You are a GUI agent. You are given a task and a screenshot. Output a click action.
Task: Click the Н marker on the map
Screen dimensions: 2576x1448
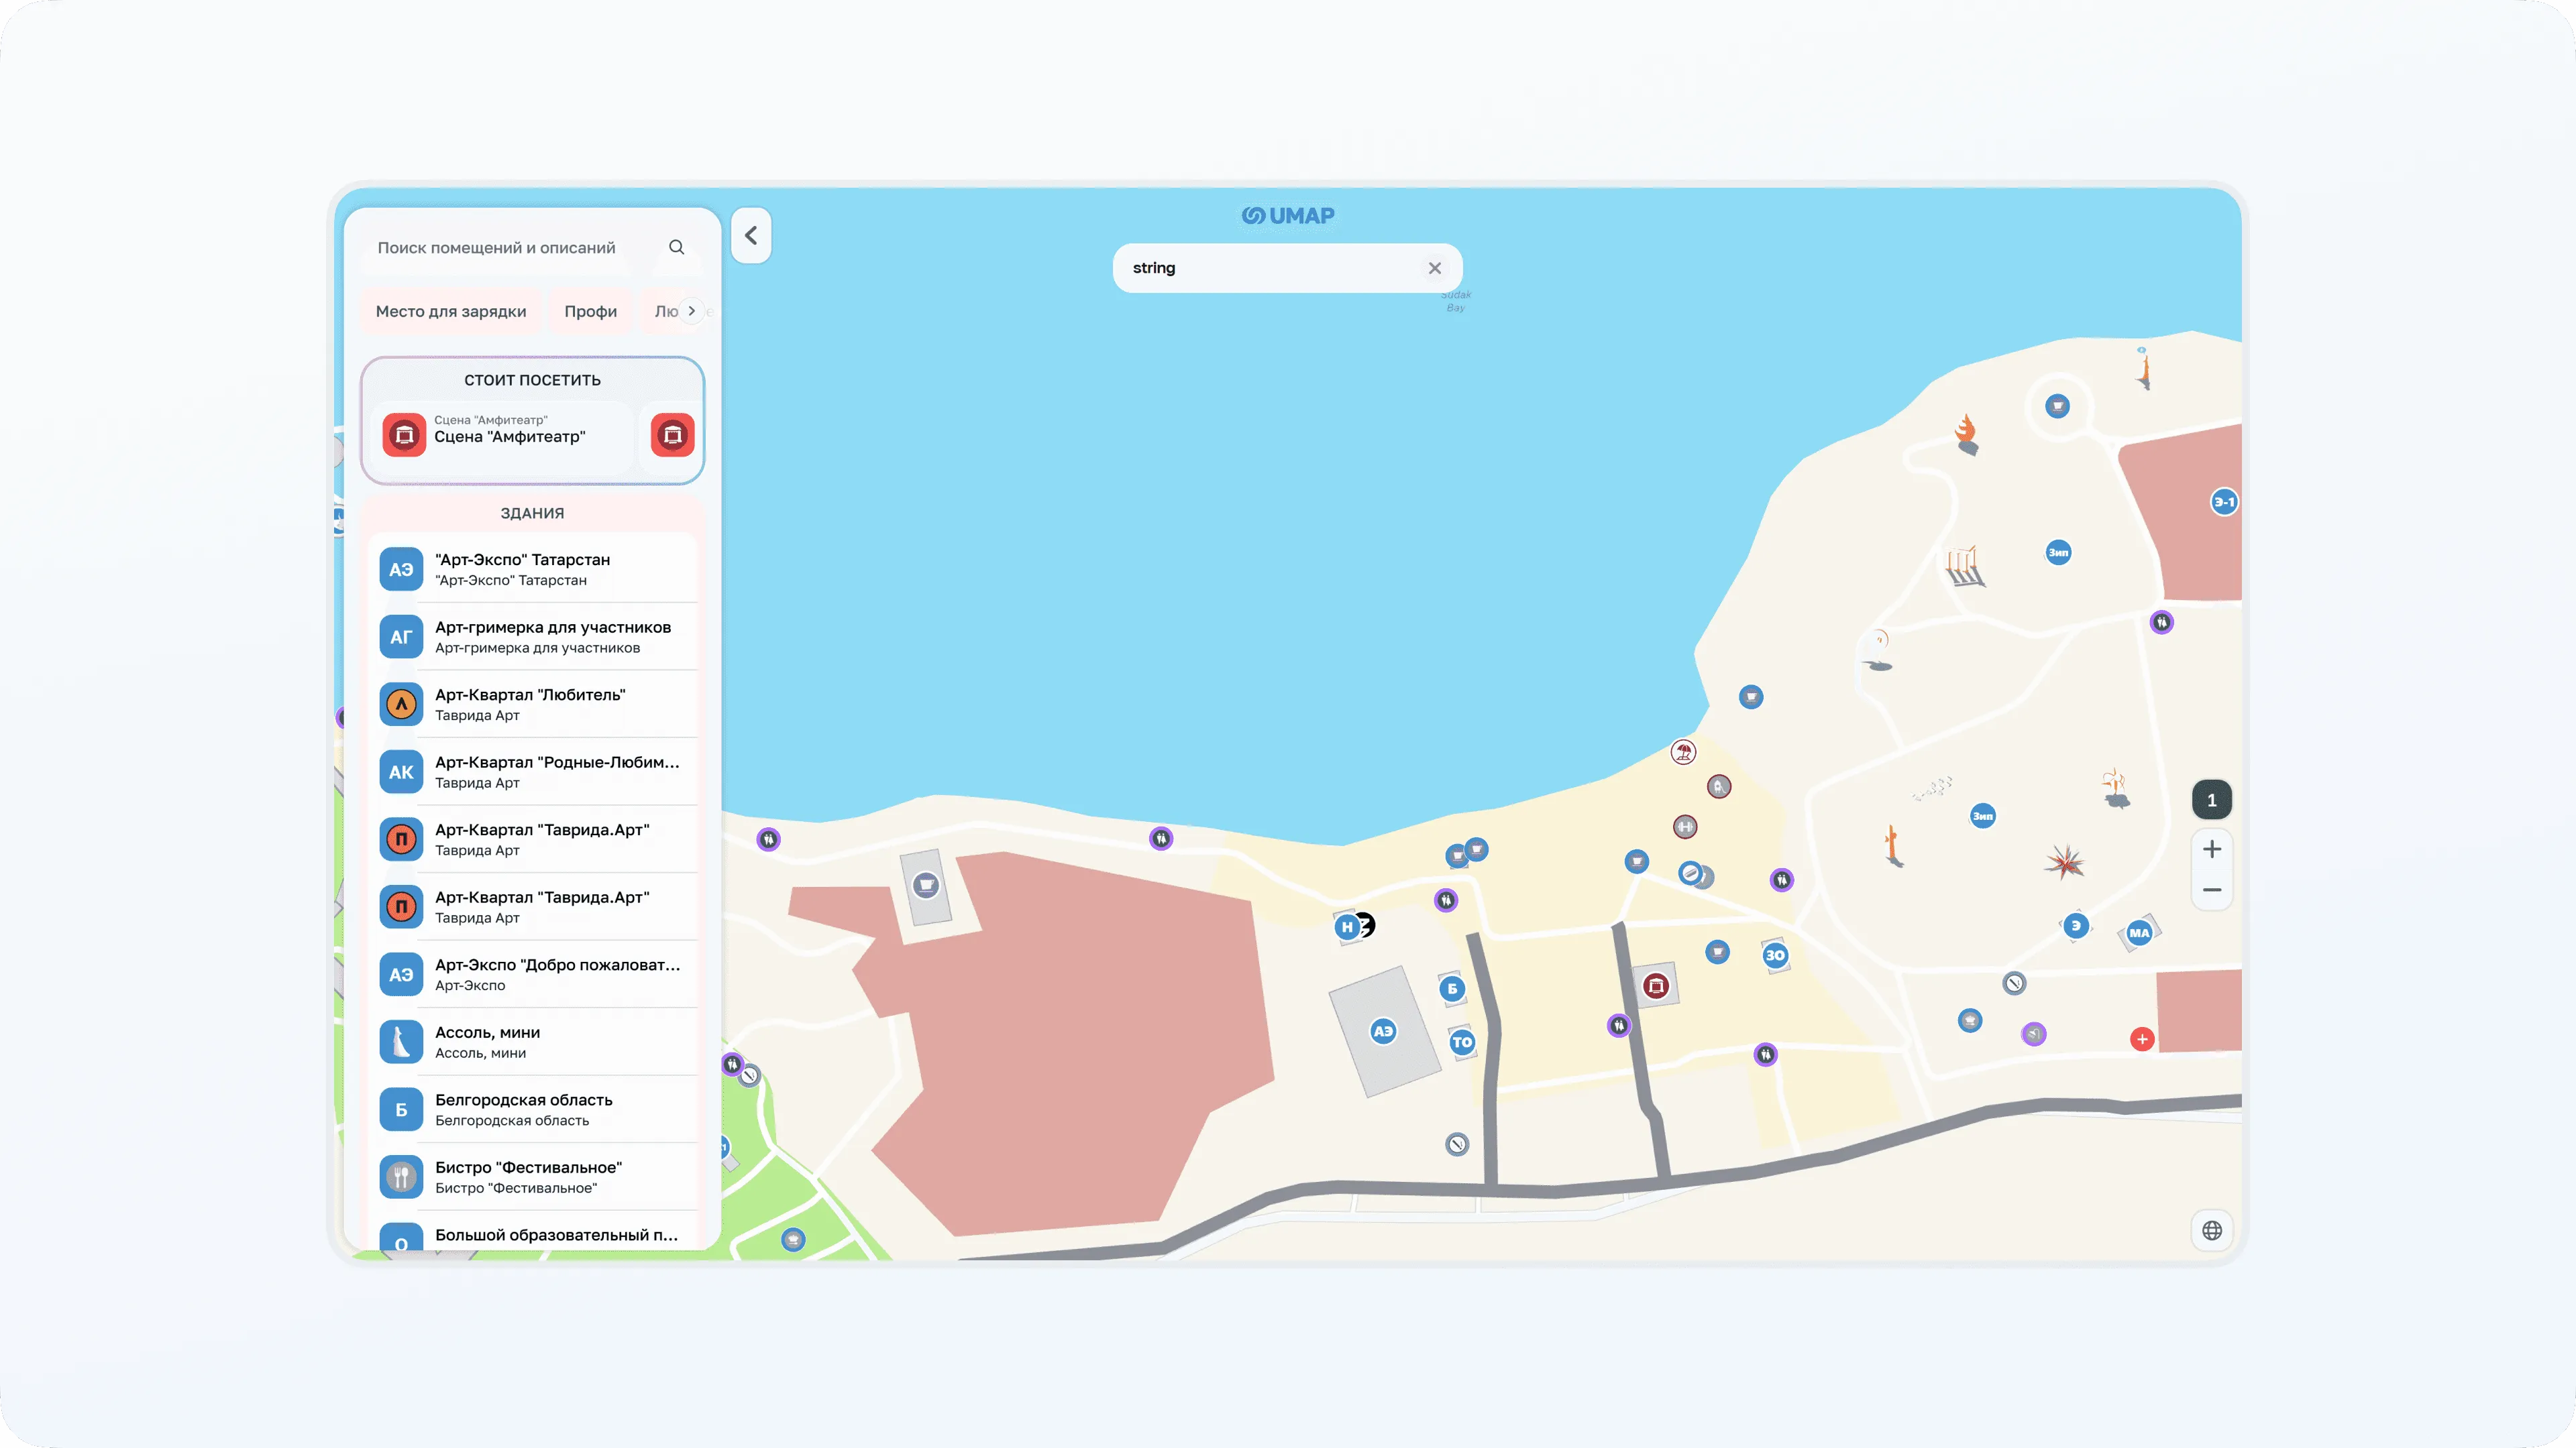(x=1347, y=927)
